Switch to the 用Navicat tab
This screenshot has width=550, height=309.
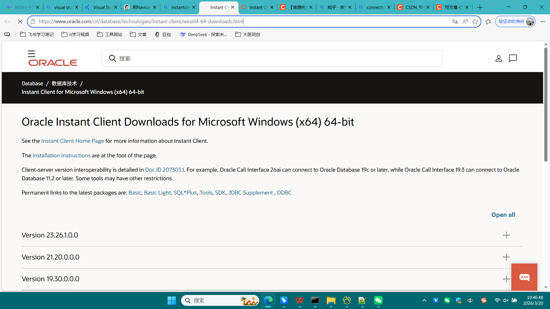point(141,7)
